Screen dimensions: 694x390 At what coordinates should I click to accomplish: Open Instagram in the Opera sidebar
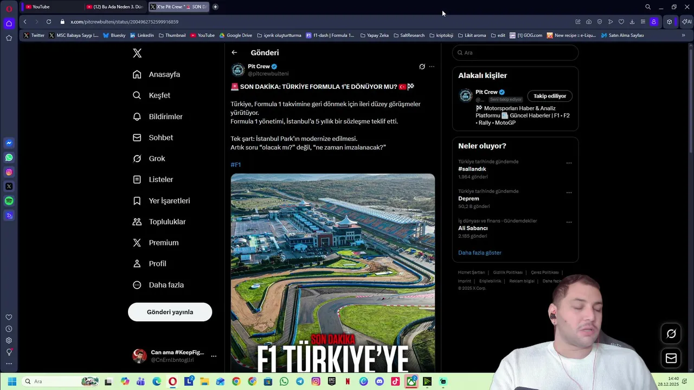[9, 172]
